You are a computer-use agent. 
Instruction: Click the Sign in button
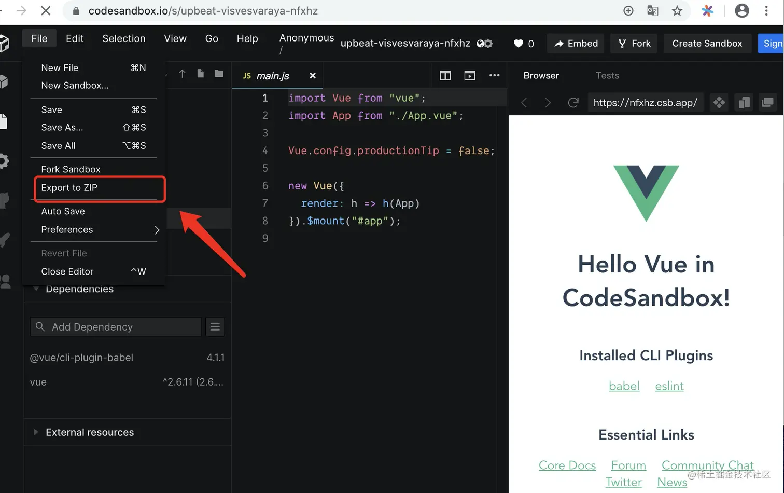(x=772, y=44)
